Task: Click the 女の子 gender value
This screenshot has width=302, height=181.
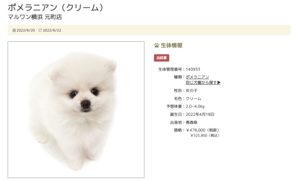Action: pyautogui.click(x=191, y=90)
